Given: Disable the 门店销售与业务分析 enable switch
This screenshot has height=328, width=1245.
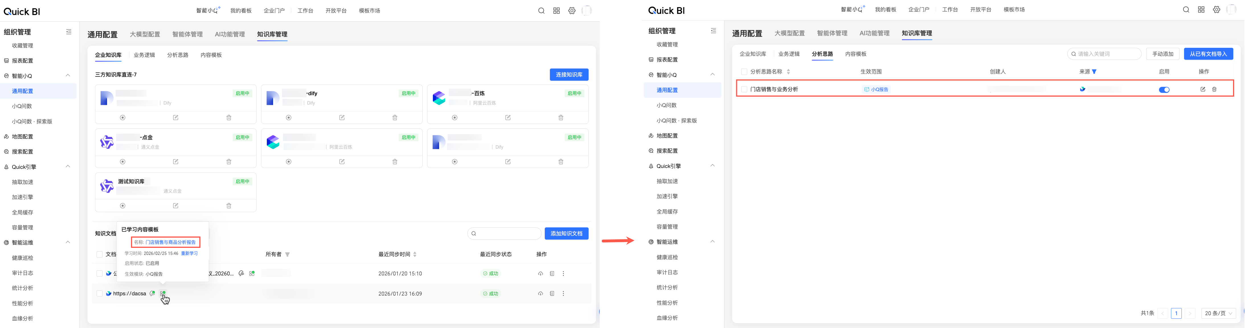Looking at the screenshot, I should pyautogui.click(x=1164, y=90).
